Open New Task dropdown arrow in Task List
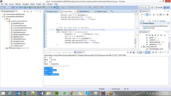Image resolution: width=171 pixels, height=96 pixels. [144, 15]
